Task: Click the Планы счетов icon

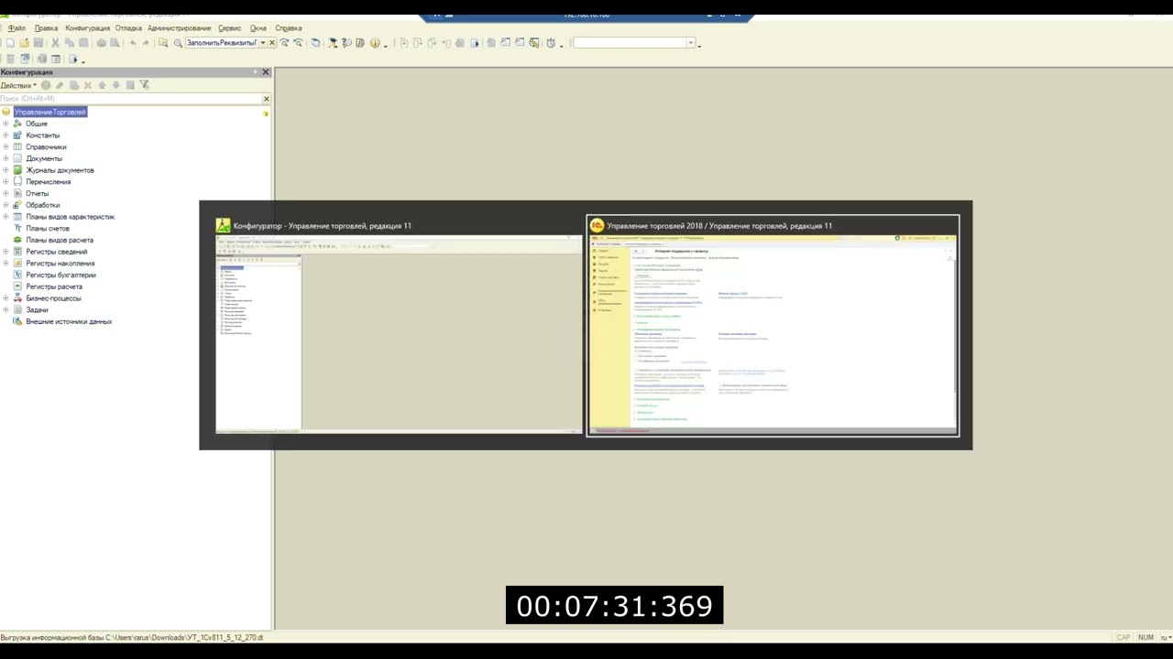Action: (x=17, y=229)
